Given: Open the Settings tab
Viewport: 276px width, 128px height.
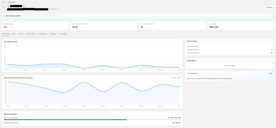Looking at the screenshot, I should coord(63,34).
